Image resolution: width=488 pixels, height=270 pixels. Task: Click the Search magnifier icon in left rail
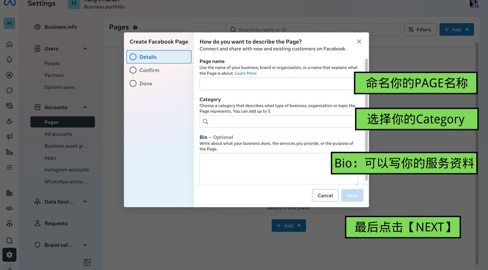9,241
